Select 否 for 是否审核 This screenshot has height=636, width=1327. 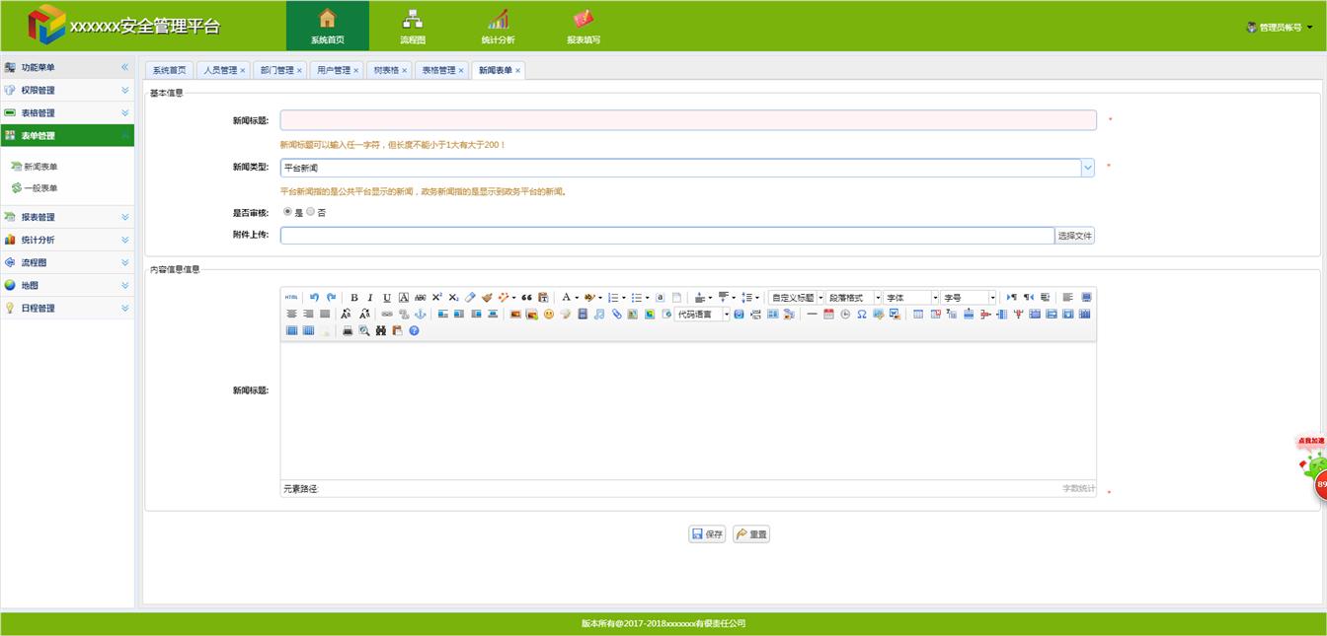click(310, 212)
